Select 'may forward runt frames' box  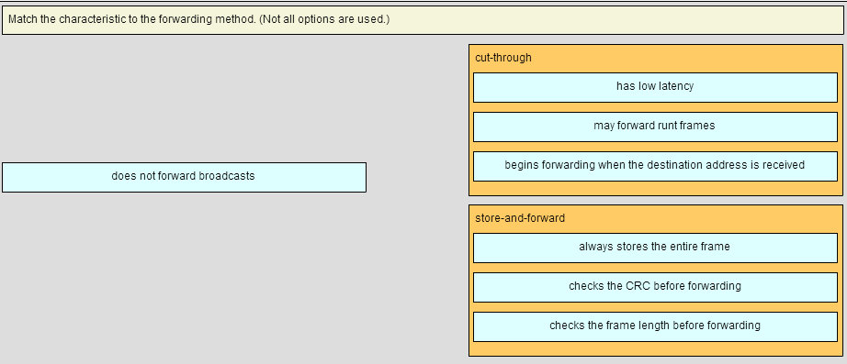[x=655, y=127]
